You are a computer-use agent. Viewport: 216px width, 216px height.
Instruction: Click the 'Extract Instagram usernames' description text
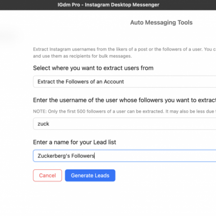(x=125, y=53)
